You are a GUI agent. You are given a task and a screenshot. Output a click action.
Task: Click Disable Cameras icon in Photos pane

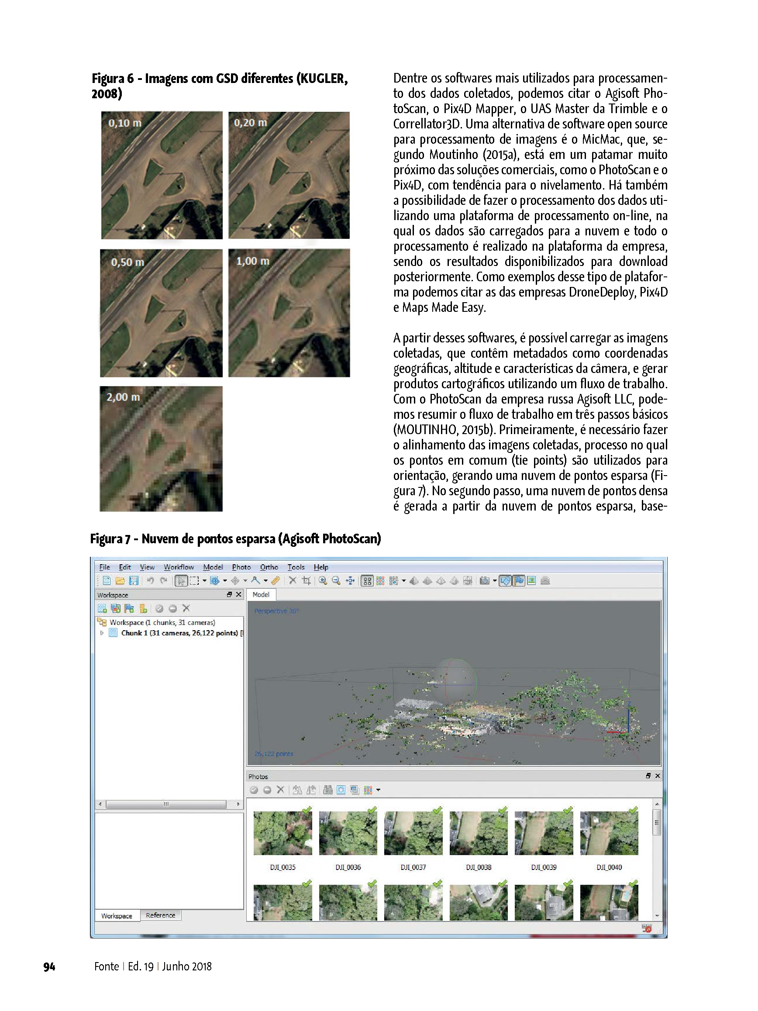click(267, 790)
